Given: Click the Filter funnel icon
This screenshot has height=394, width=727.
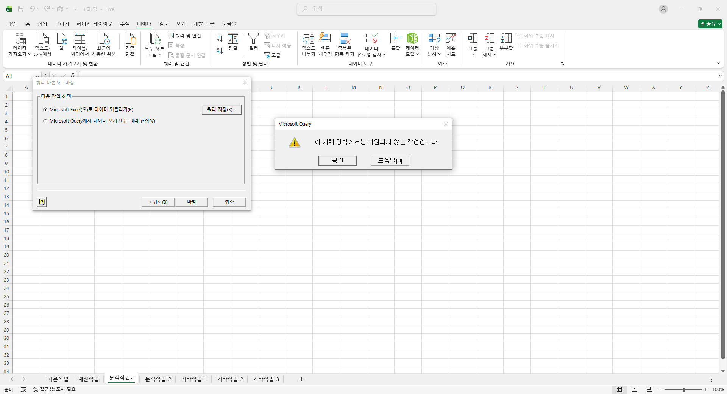Looking at the screenshot, I should pyautogui.click(x=253, y=39).
